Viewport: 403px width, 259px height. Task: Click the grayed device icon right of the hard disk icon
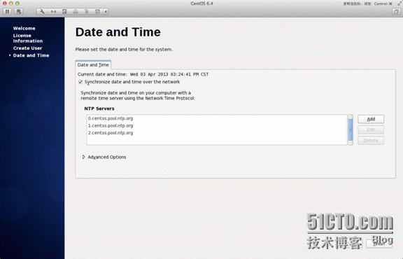(76, 12)
